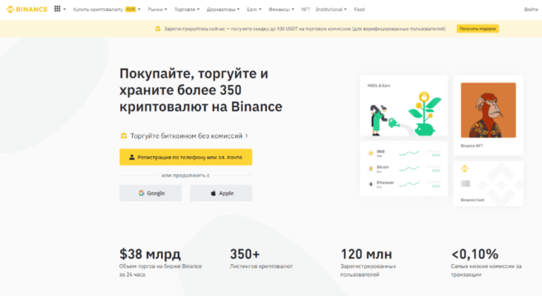This screenshot has width=542, height=296.
Task: Click Получить подарок button
Action: coord(477,29)
